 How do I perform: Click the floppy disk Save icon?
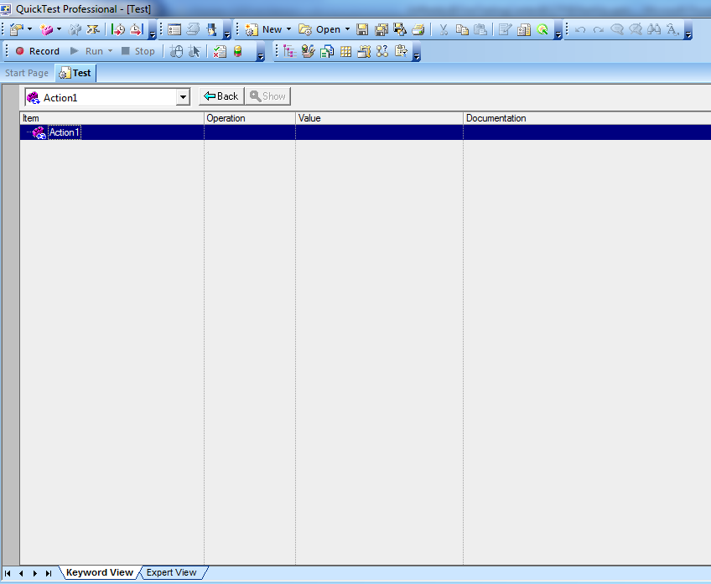(x=362, y=30)
